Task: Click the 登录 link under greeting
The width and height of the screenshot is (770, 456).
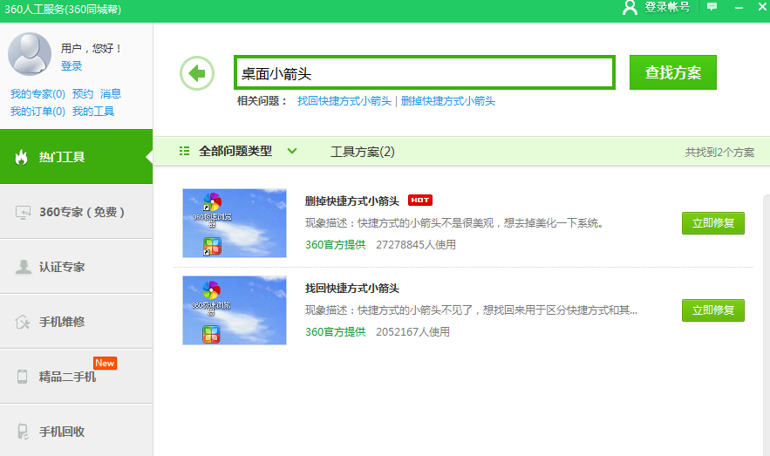Action: coord(72,65)
